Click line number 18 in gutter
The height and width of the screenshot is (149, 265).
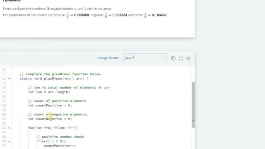coord(4,106)
